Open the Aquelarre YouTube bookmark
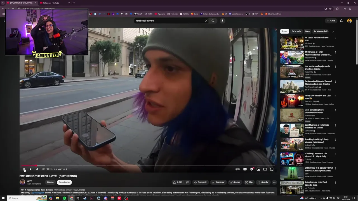 pos(160,14)
